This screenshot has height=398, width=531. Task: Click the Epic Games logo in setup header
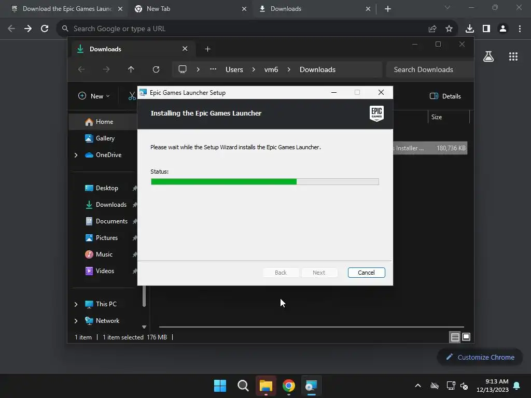(376, 113)
